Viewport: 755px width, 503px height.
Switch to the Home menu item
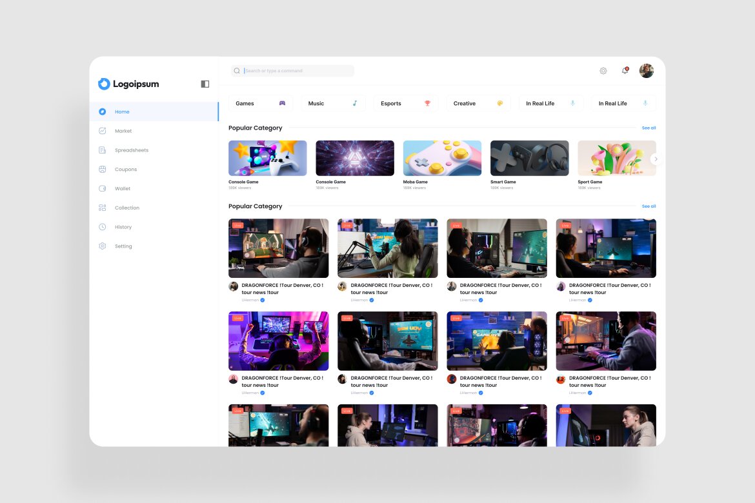tap(122, 112)
